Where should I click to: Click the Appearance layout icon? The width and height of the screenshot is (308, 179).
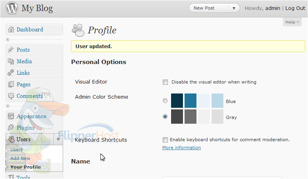[x=11, y=116]
